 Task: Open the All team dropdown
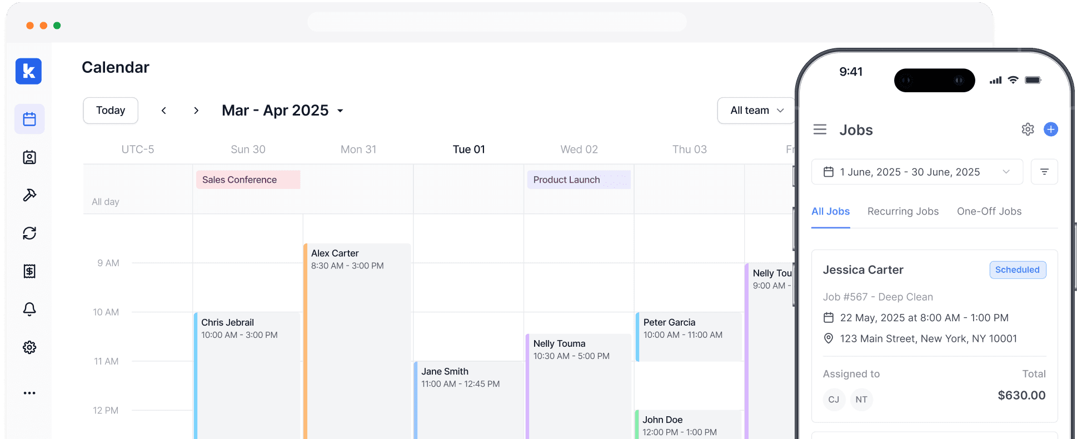[756, 111]
